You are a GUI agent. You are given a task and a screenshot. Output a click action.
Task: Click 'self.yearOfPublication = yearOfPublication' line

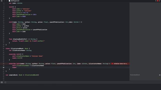click(x=30, y=30)
